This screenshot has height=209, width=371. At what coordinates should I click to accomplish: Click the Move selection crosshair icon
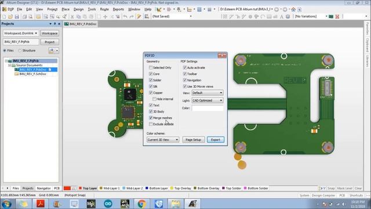tap(106, 17)
